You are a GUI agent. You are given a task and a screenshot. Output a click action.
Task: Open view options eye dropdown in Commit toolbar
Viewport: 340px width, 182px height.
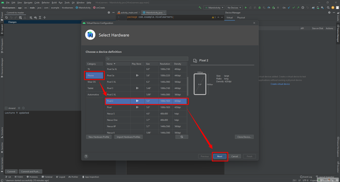[x=35, y=17]
